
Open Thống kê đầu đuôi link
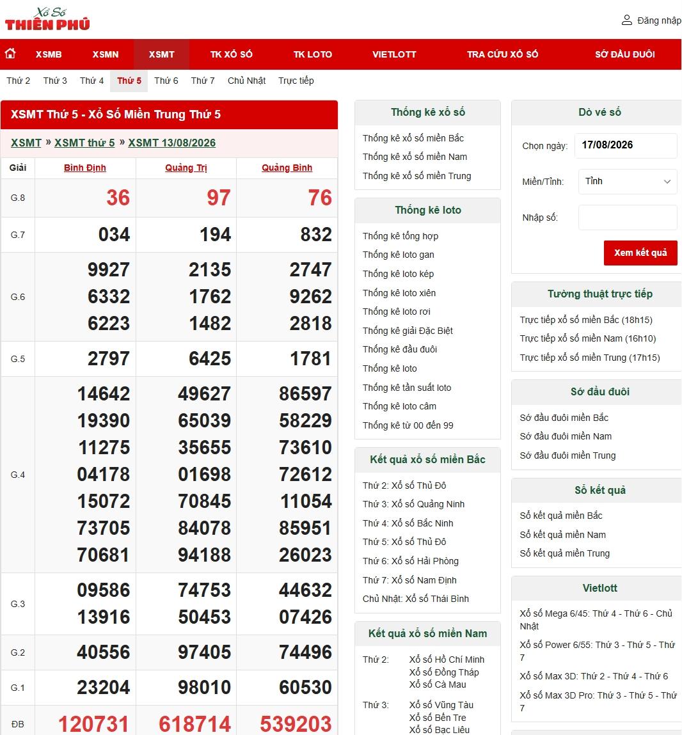click(x=400, y=349)
